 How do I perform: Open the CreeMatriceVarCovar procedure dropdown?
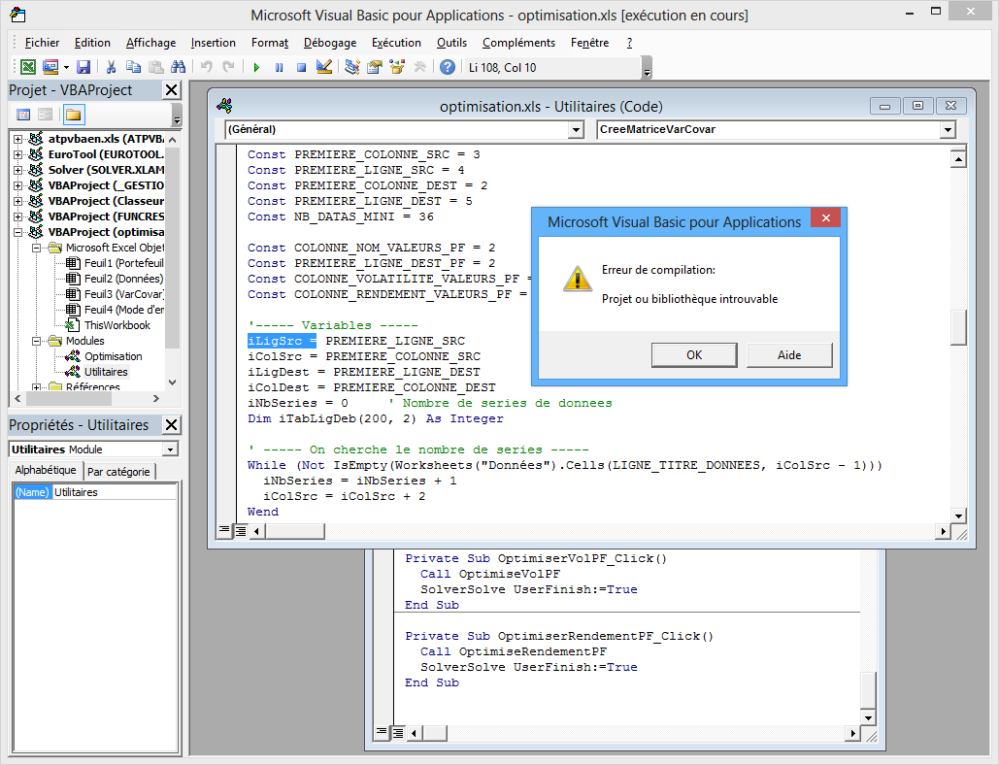pyautogui.click(x=948, y=129)
